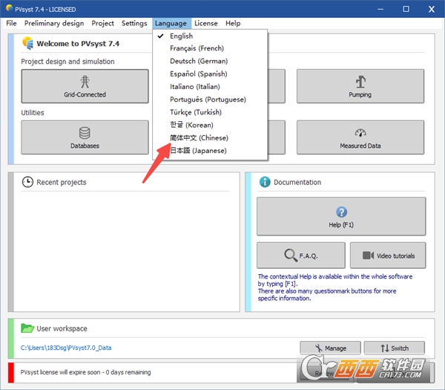
Task: Click the contextual Help description text
Action: coord(335,287)
